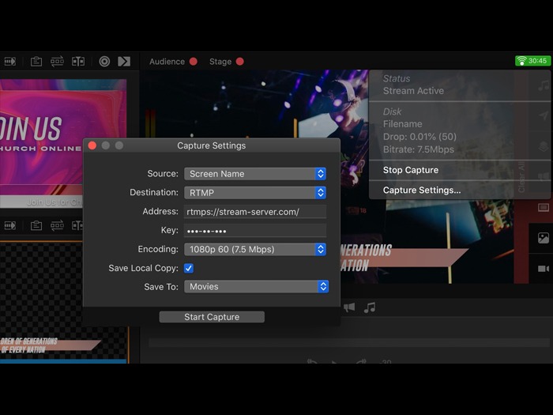Select the Generations lower-third slide thumbnail

point(64,302)
